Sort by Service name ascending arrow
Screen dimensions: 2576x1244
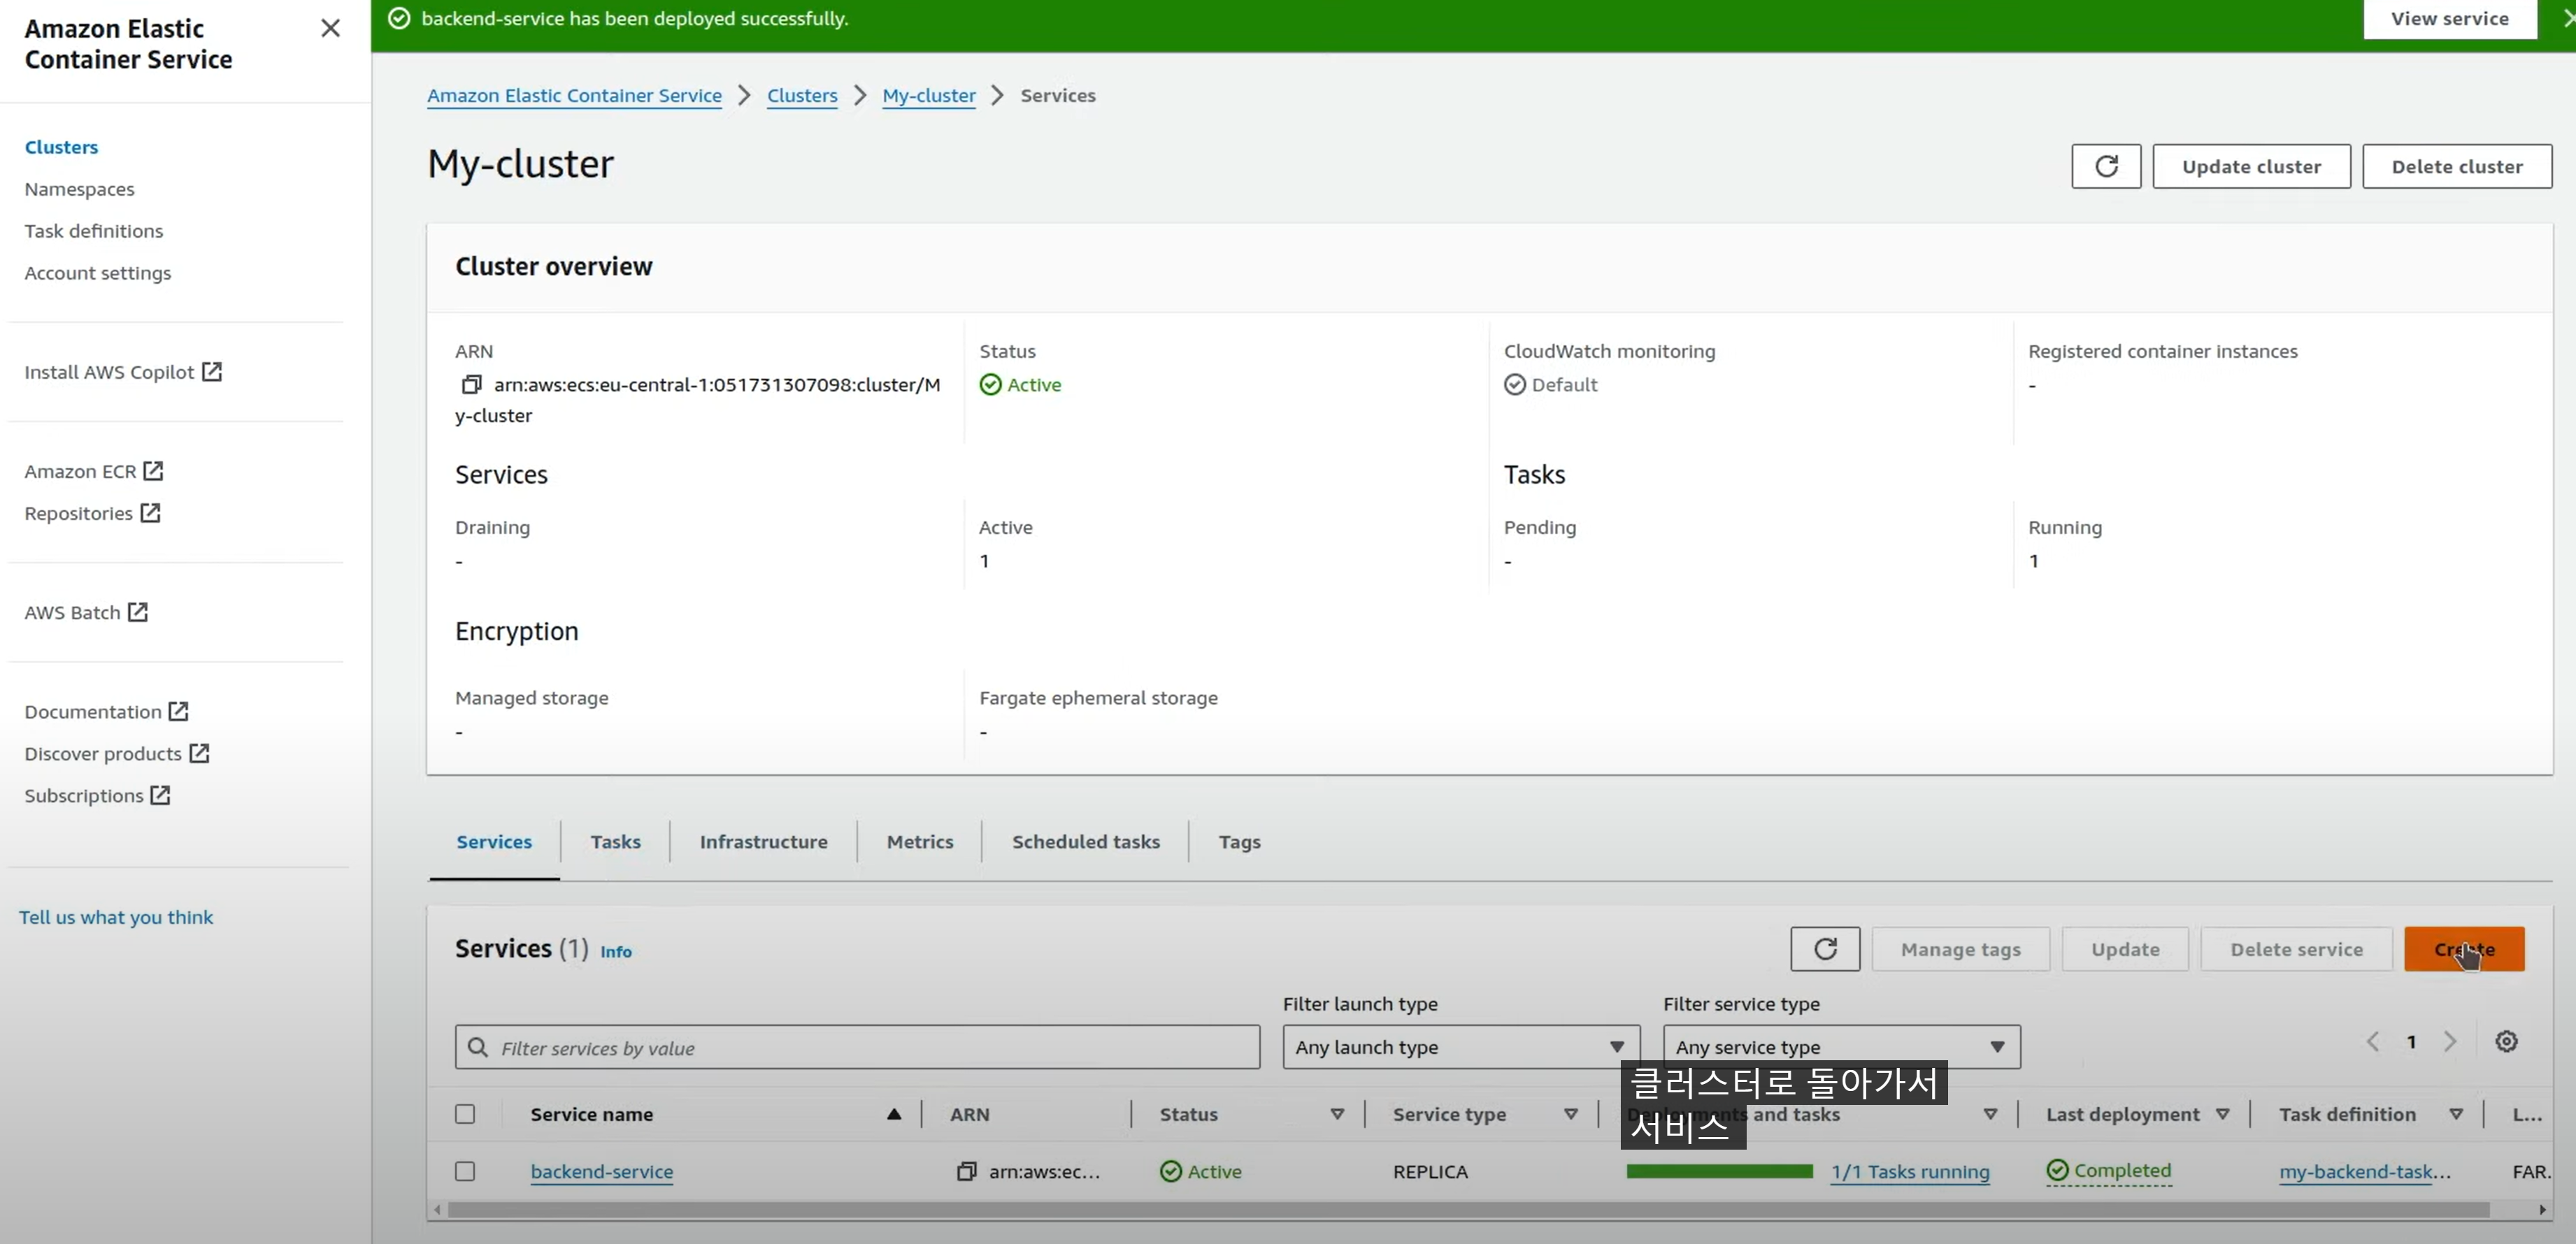click(893, 1114)
